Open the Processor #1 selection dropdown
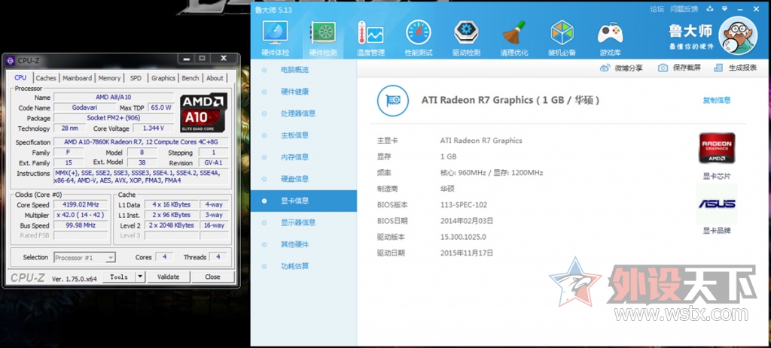 (84, 257)
